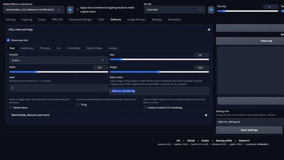Open the Startup profile link
284x160 pixels.
pyautogui.click(x=224, y=140)
